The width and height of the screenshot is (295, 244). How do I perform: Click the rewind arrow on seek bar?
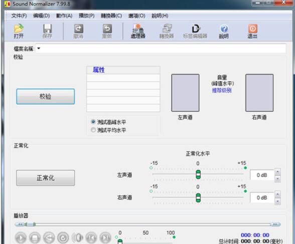tap(20, 224)
